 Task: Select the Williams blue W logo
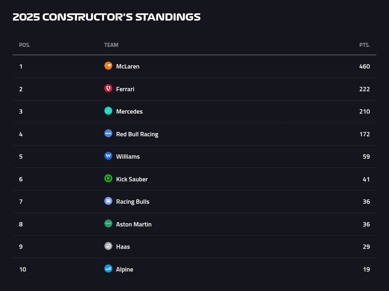[108, 156]
